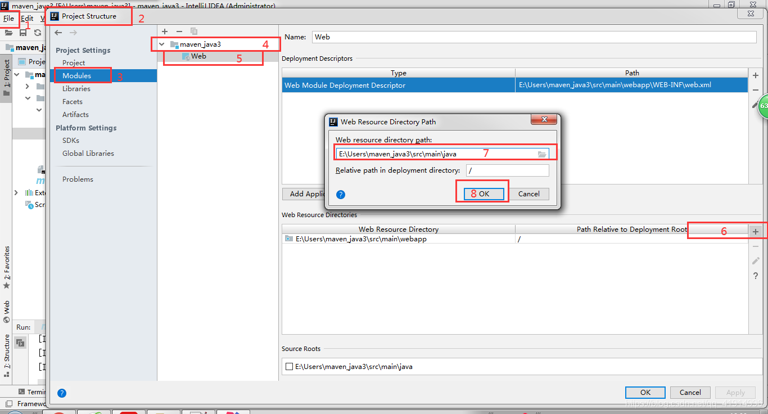The width and height of the screenshot is (768, 414).
Task: Click the Synchronize icon in the main toolbar
Action: pyautogui.click(x=38, y=33)
